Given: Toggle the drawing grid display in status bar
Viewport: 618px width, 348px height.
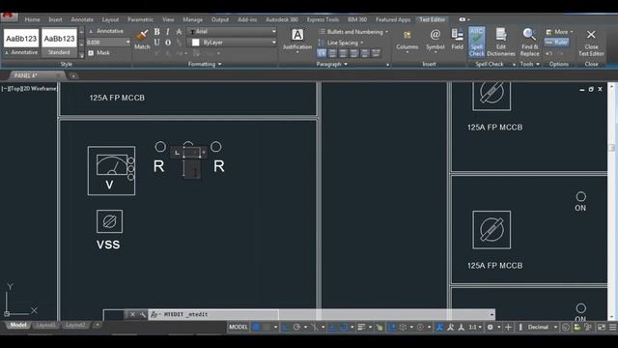Looking at the screenshot, I should 256,327.
